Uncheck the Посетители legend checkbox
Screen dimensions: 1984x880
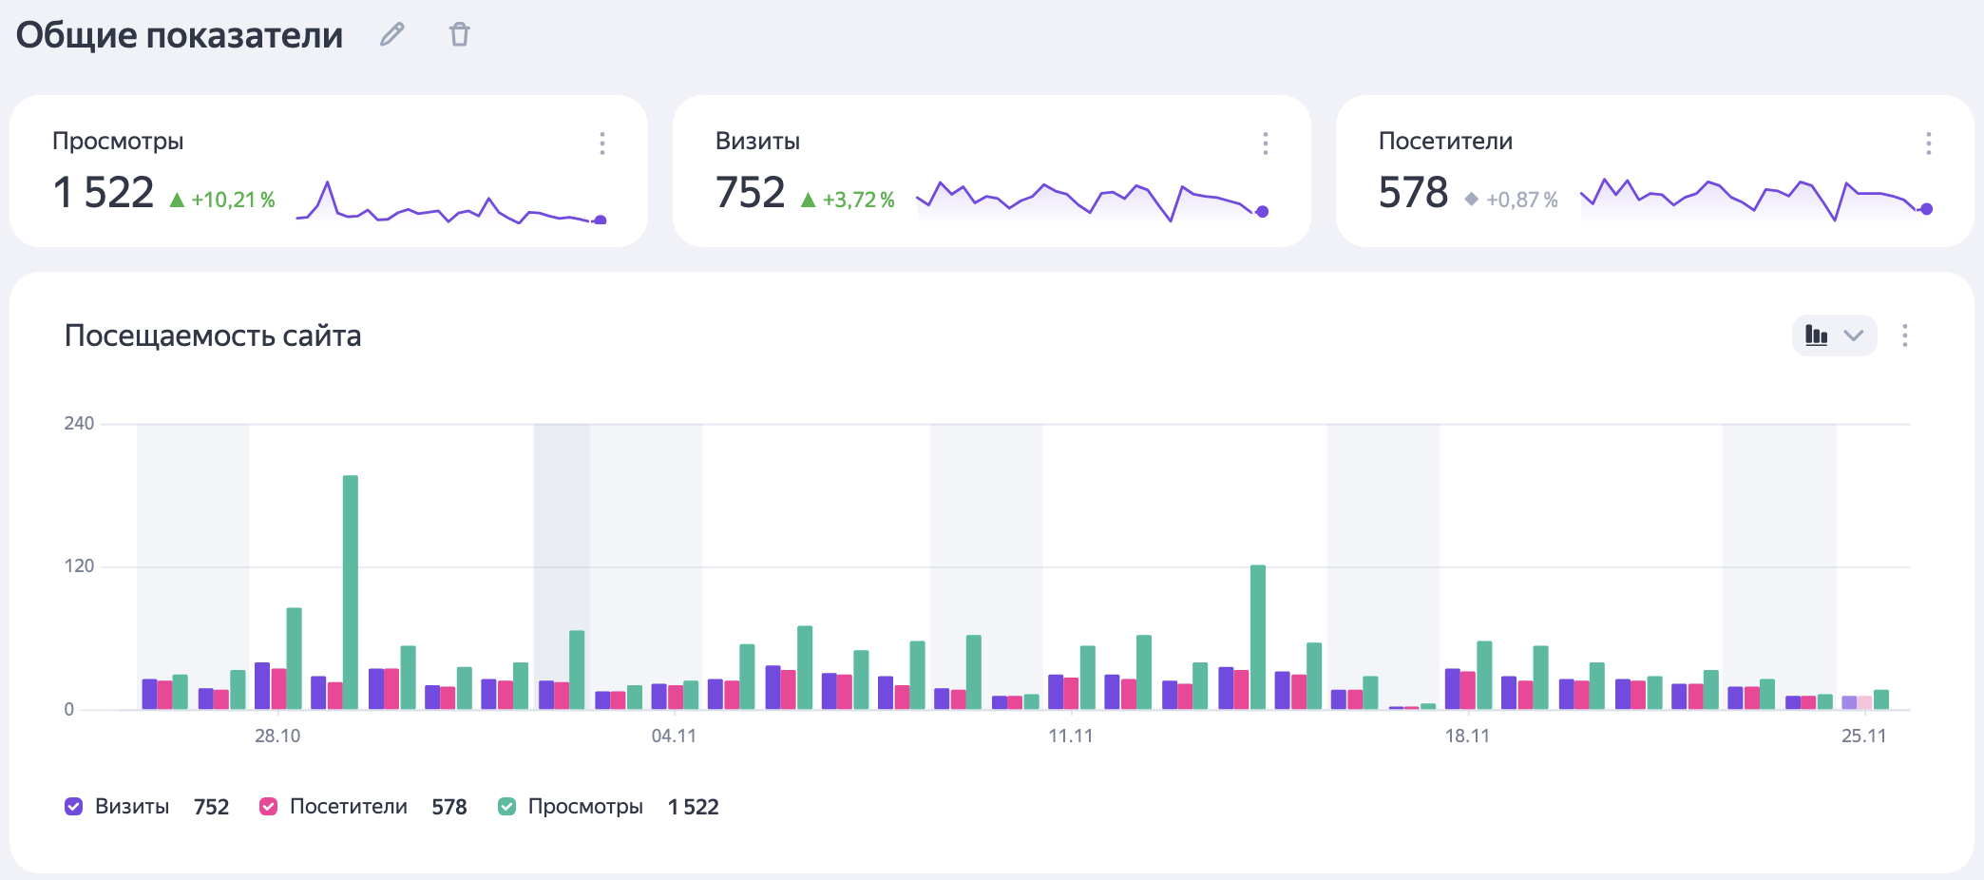pos(269,807)
